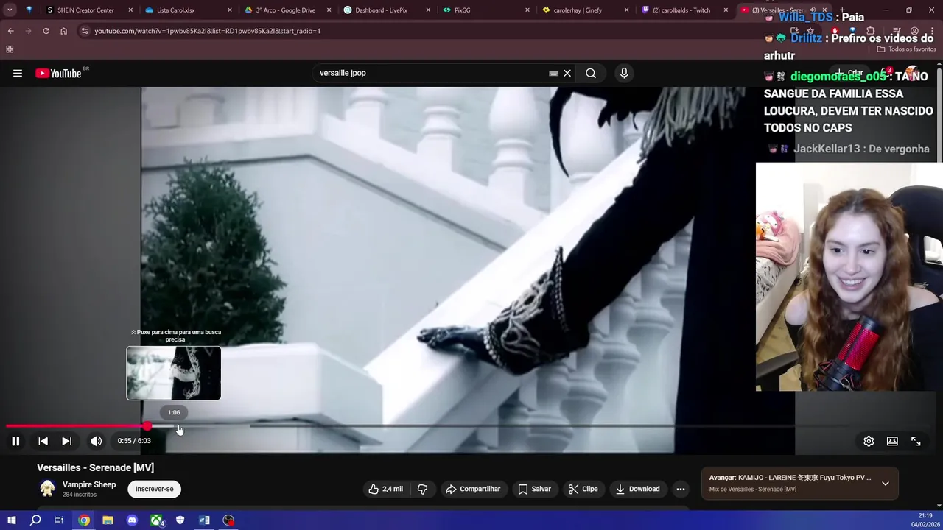The image size is (943, 530).
Task: Open Chrome from the taskbar
Action: point(84,520)
